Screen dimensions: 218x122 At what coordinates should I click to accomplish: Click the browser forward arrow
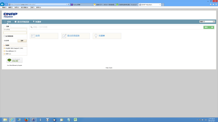point(6,4)
